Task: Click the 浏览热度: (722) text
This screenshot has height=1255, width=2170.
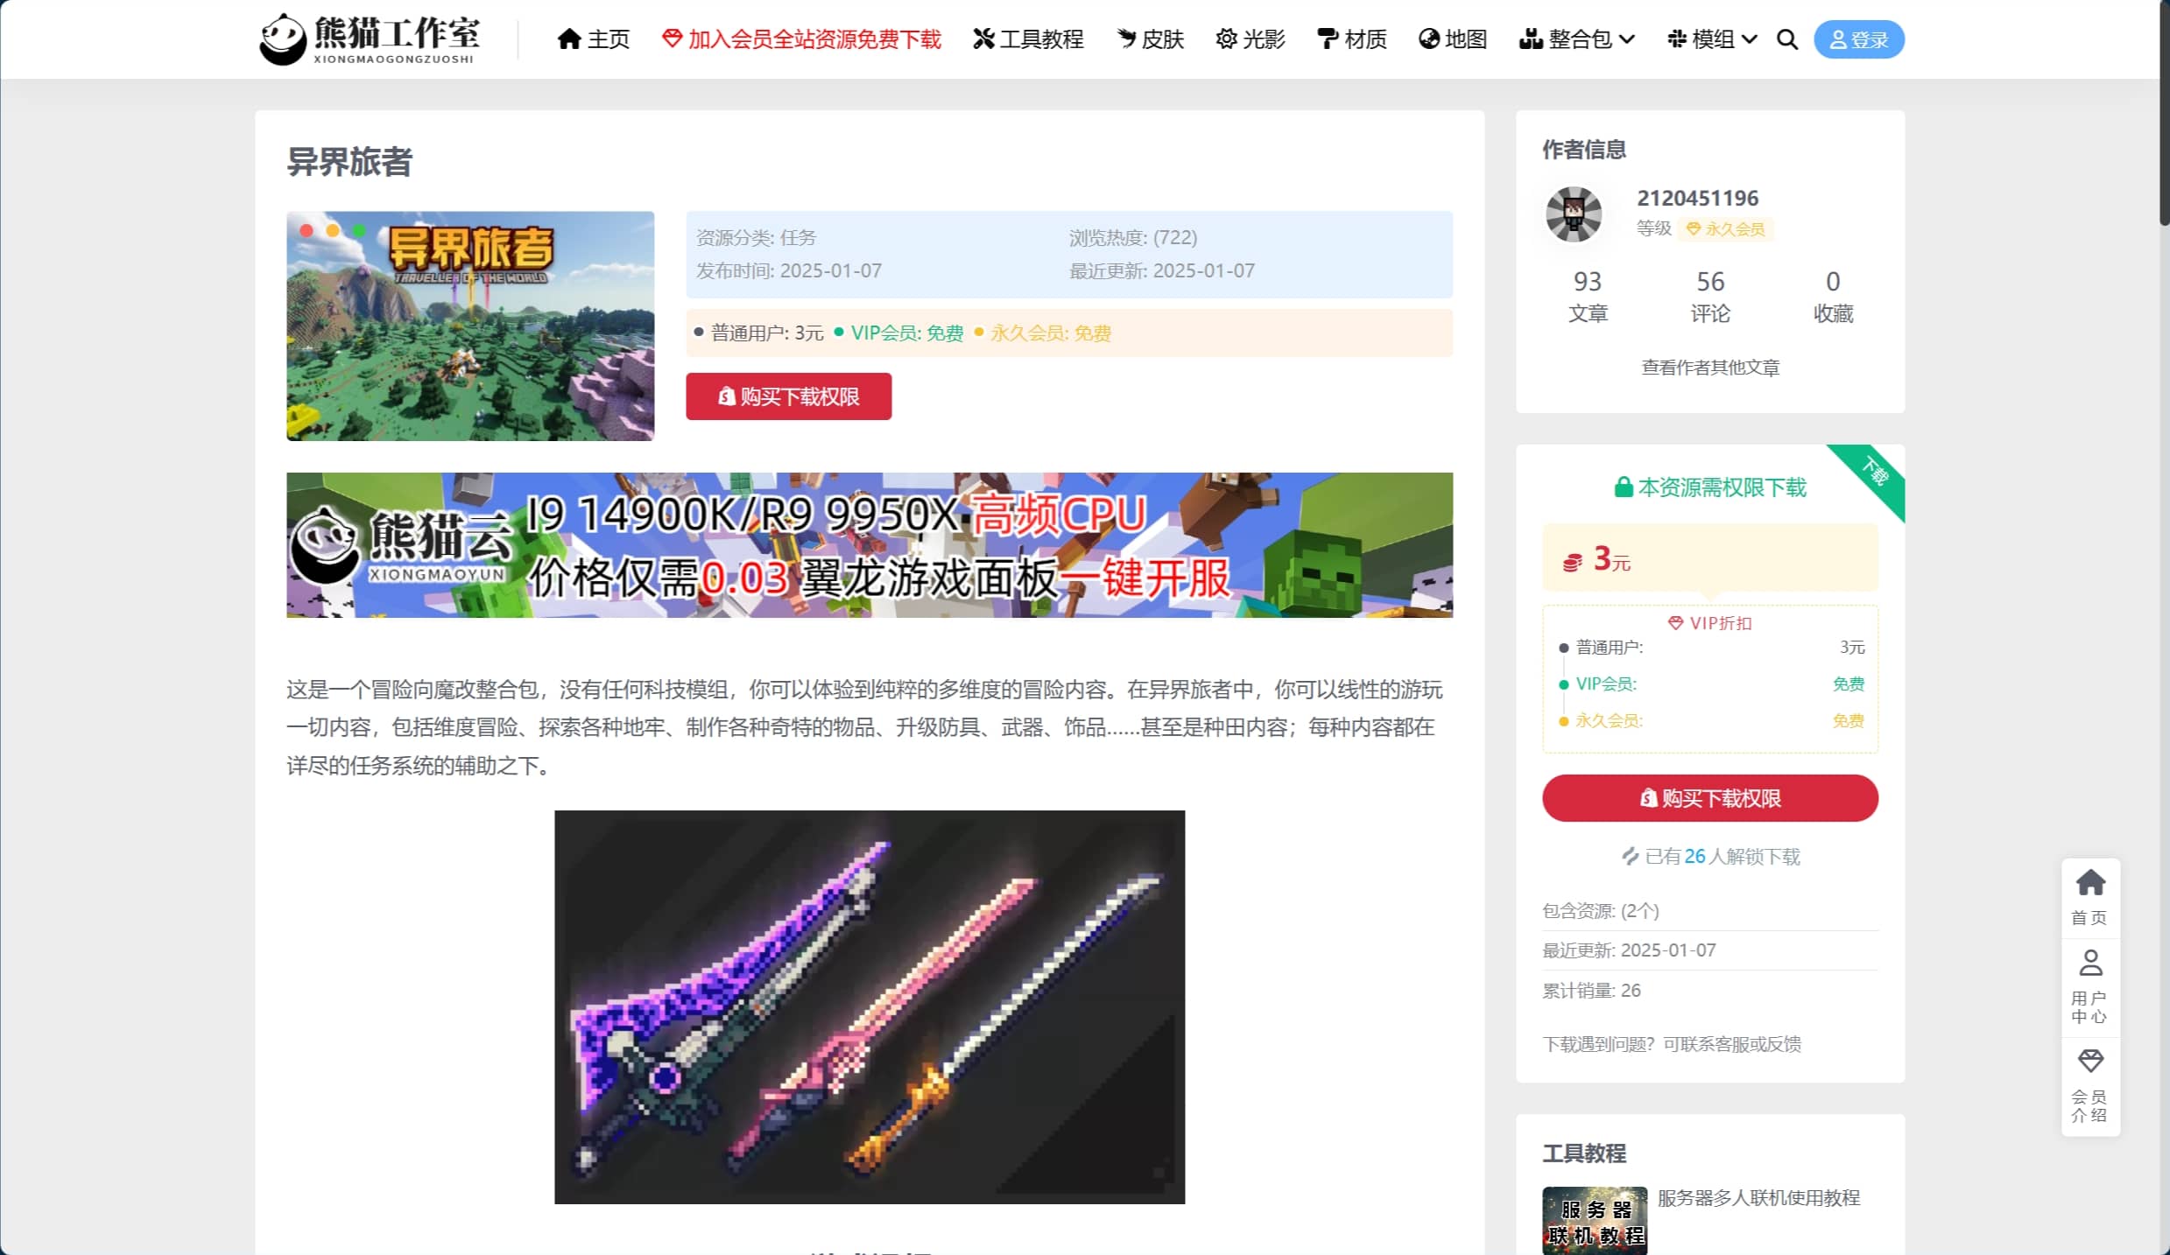Action: 1133,238
